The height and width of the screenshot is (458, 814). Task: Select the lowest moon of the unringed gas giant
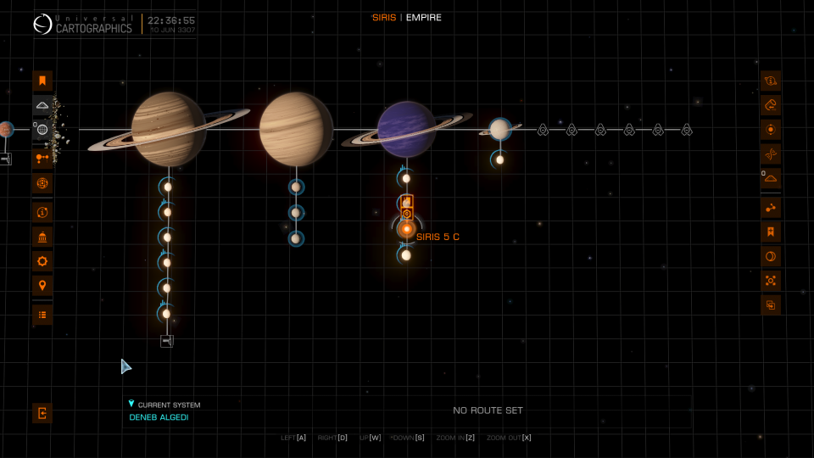pyautogui.click(x=296, y=239)
